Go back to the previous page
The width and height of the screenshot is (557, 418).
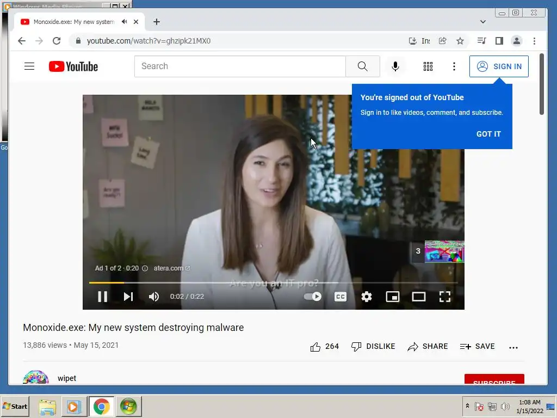point(22,41)
